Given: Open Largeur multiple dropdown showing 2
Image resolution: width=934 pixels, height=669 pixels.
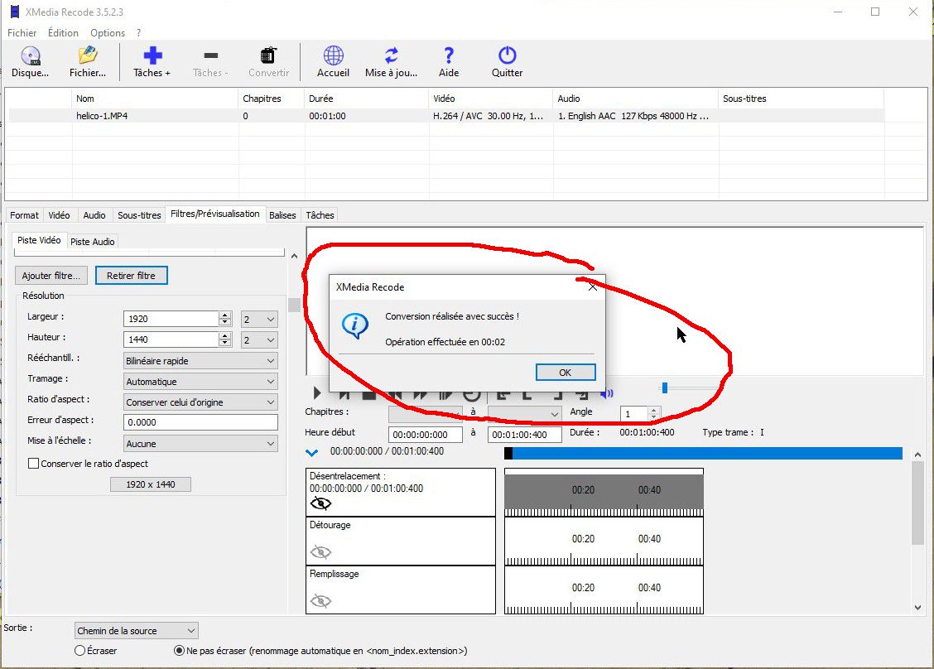Looking at the screenshot, I should point(259,320).
